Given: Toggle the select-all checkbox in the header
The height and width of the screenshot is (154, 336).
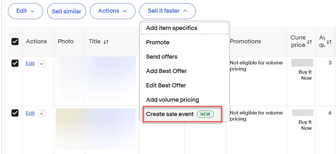Looking at the screenshot, I should [15, 41].
